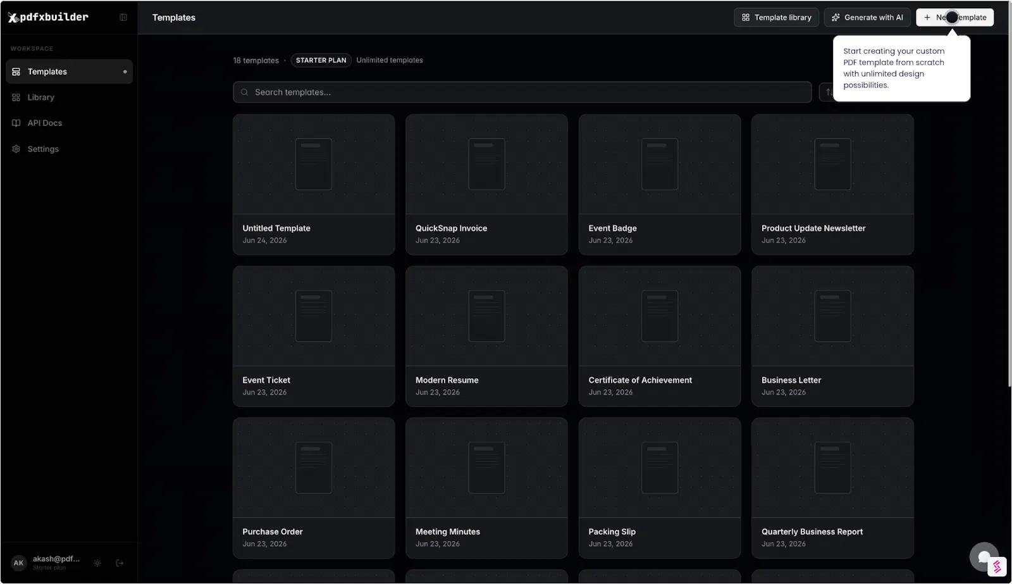This screenshot has width=1012, height=584.
Task: Open the Event Badge template
Action: click(x=660, y=185)
